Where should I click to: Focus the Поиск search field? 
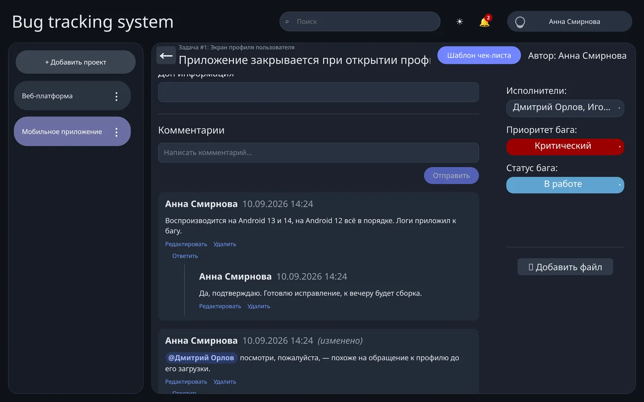click(x=360, y=21)
